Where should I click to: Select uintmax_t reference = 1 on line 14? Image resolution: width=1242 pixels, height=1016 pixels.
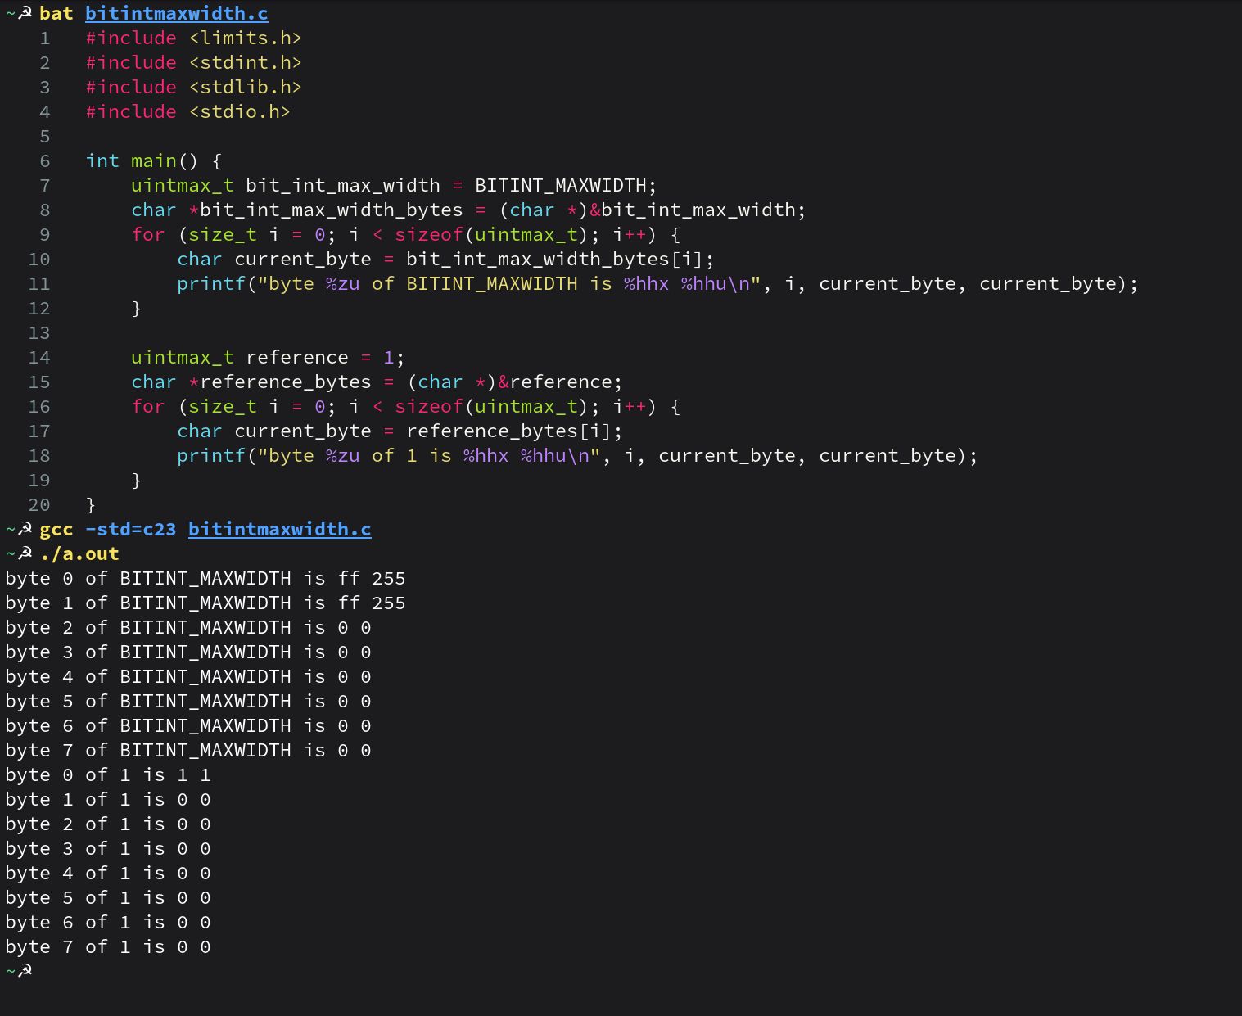coord(265,357)
